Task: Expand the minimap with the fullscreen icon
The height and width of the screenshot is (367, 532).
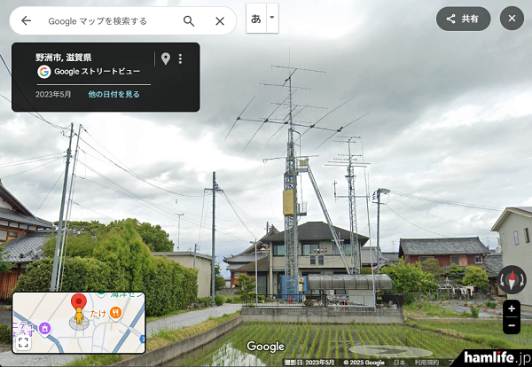Action: point(24,342)
